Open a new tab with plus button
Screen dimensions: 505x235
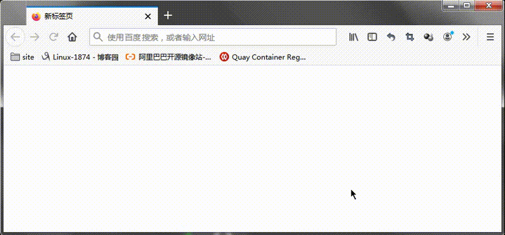(x=168, y=15)
